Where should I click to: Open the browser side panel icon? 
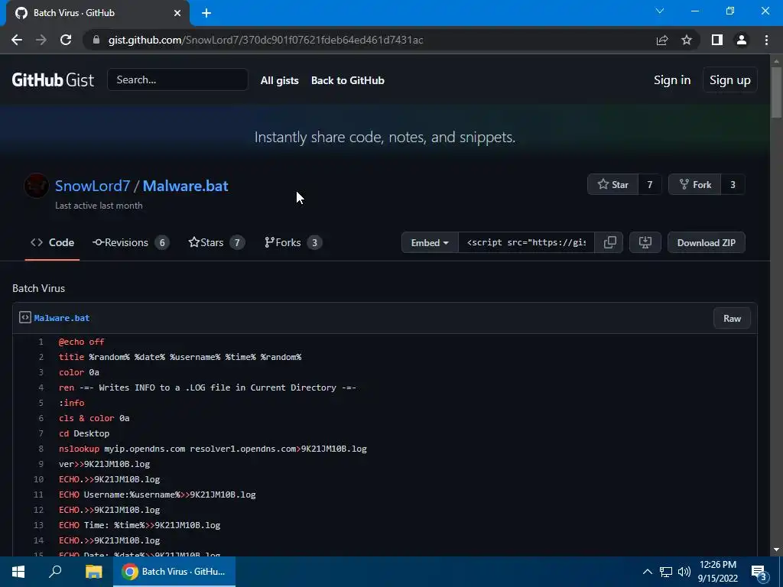point(717,40)
